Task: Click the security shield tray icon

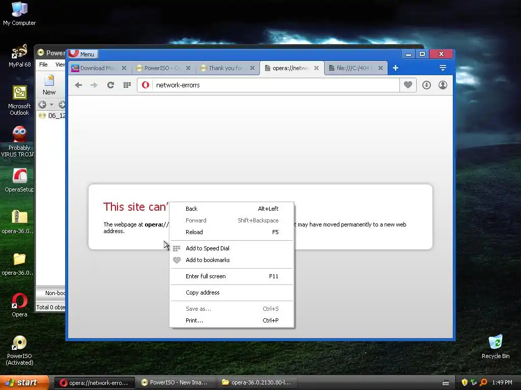Action: [465, 382]
